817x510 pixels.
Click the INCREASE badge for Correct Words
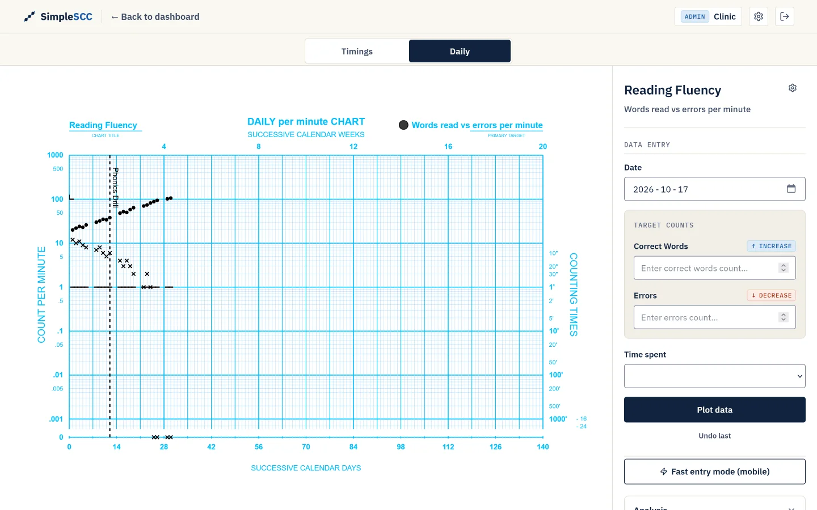tap(772, 246)
